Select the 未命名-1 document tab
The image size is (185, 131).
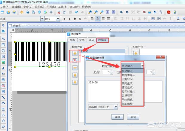[17, 25]
